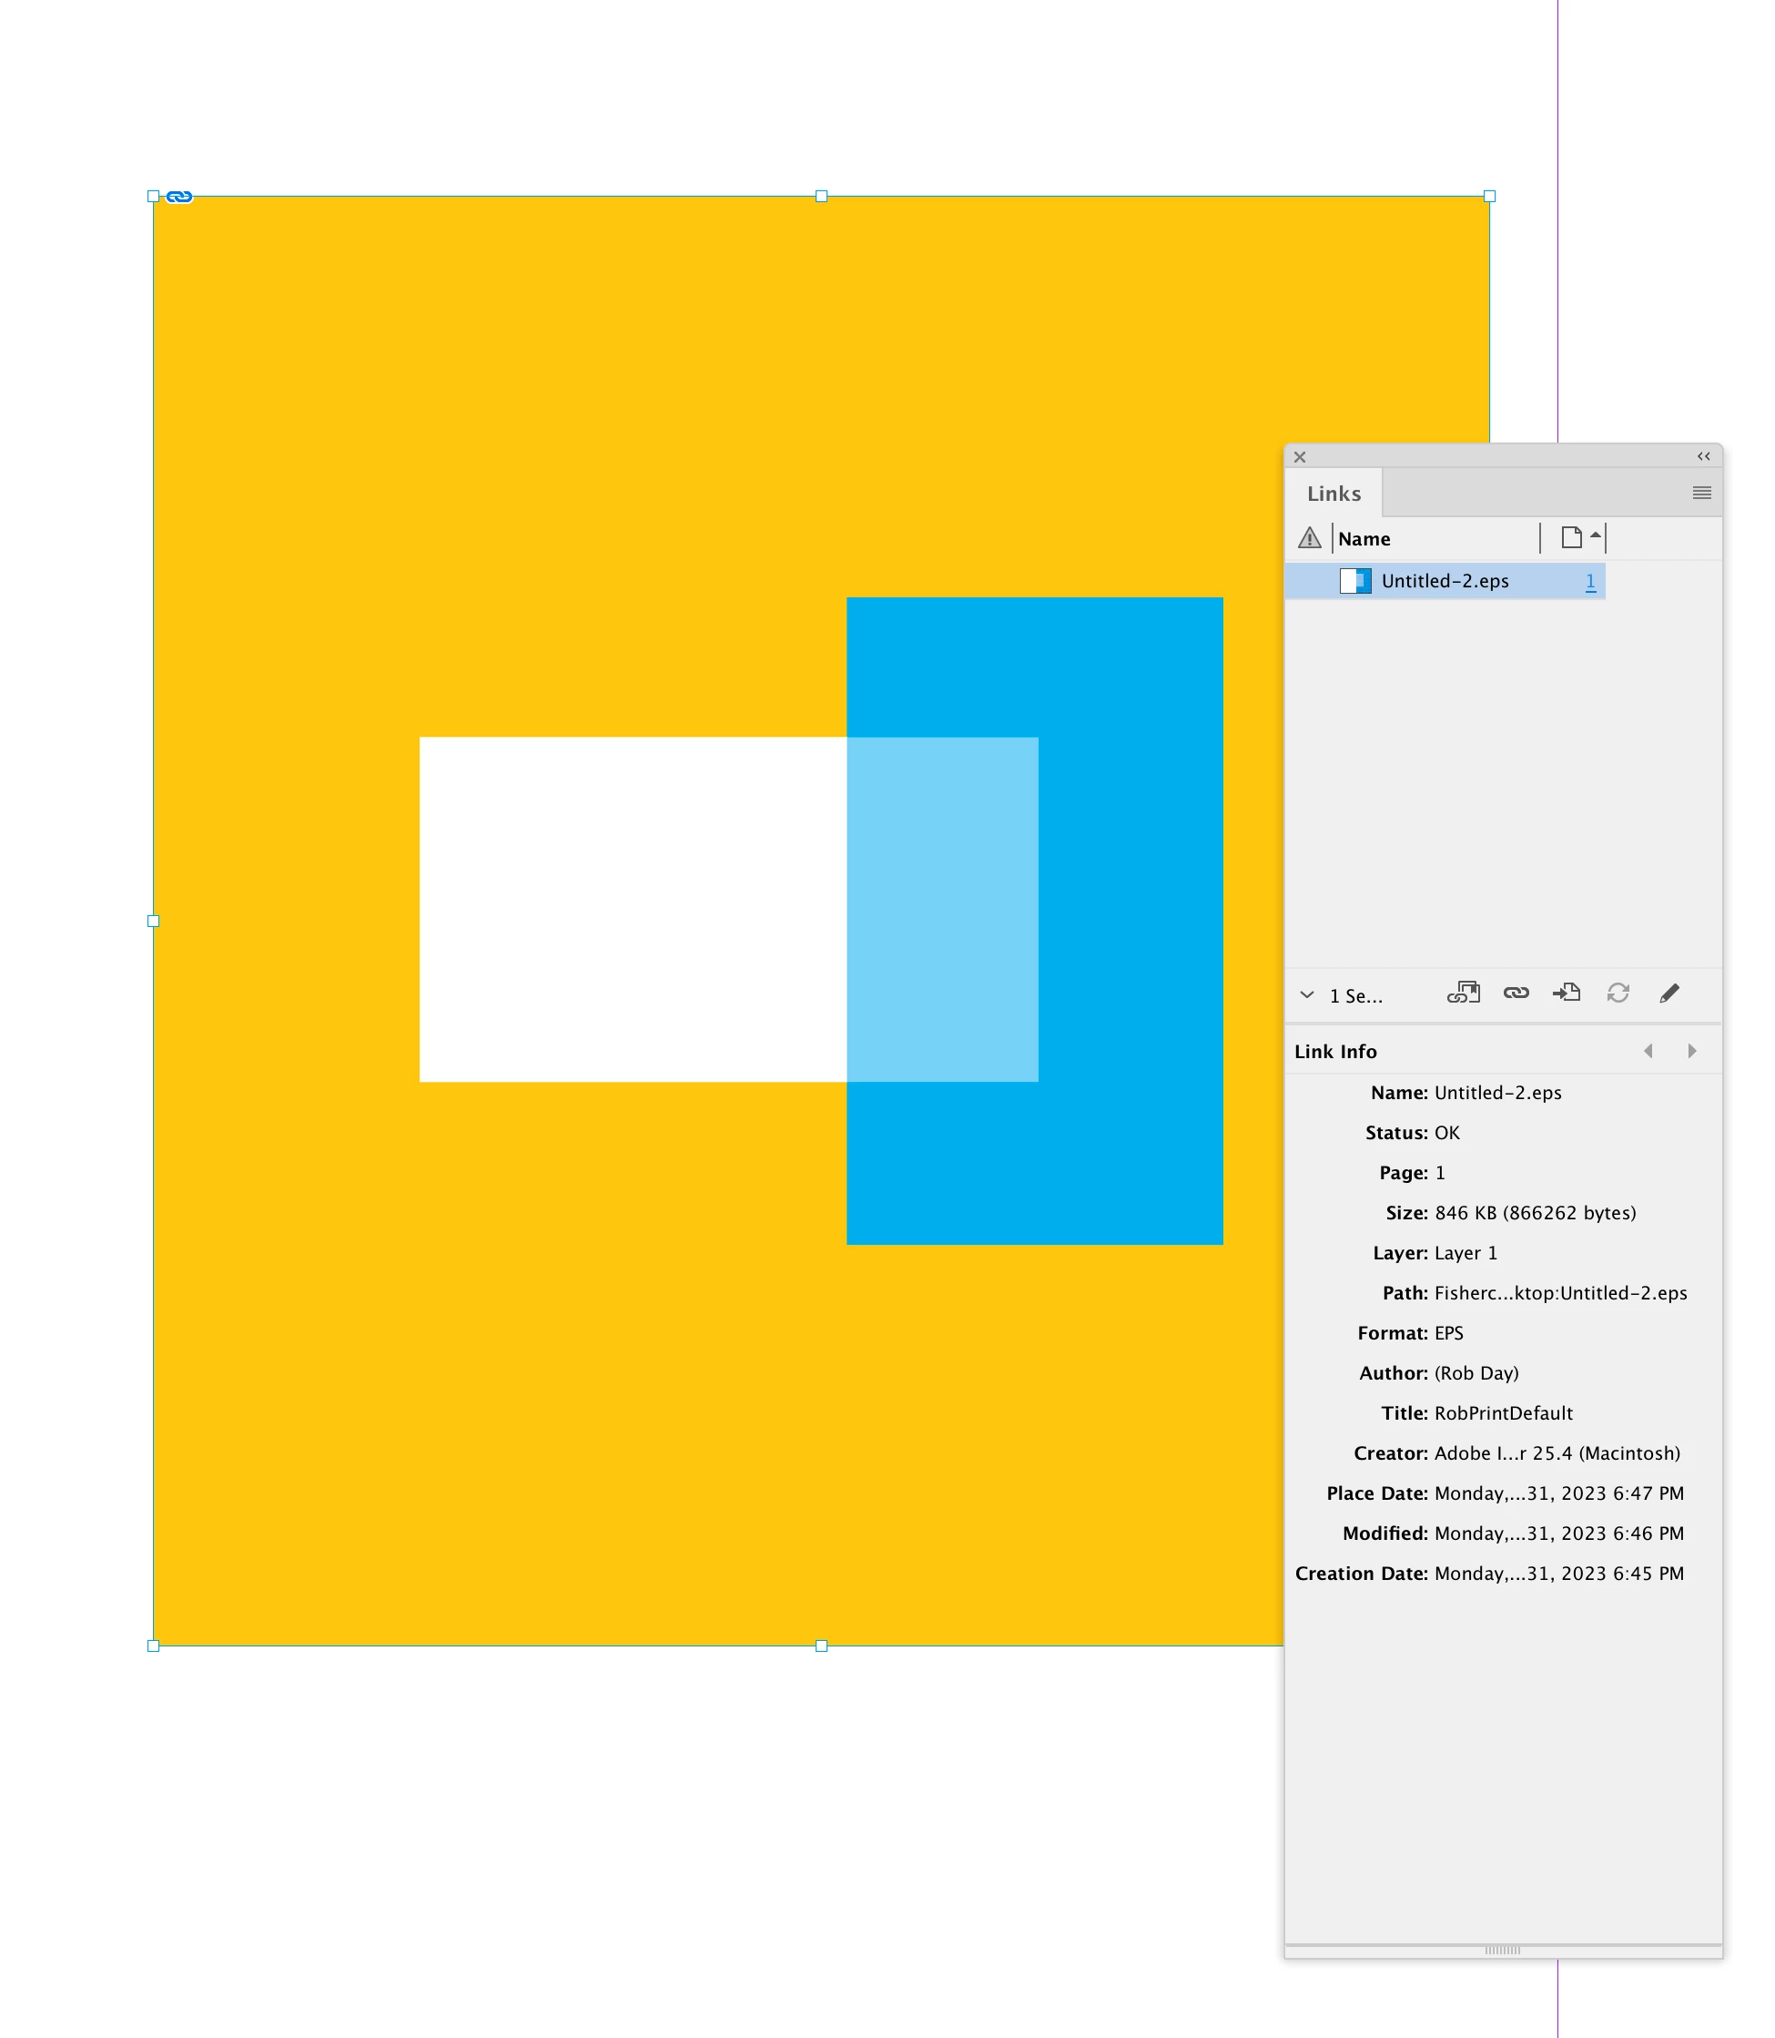
Task: Click the status warning column icon
Action: click(1310, 538)
